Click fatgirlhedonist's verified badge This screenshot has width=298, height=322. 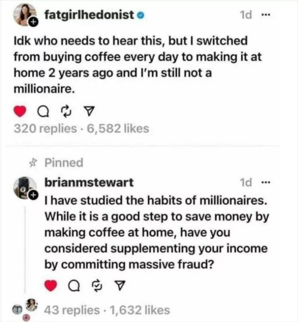(140, 16)
